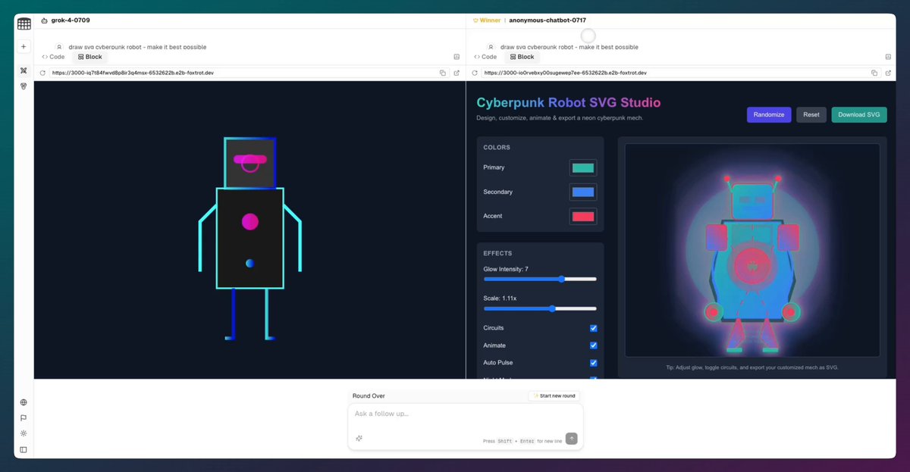Open grok-4-0709 preview in new tab
The width and height of the screenshot is (910, 472).
coord(457,73)
